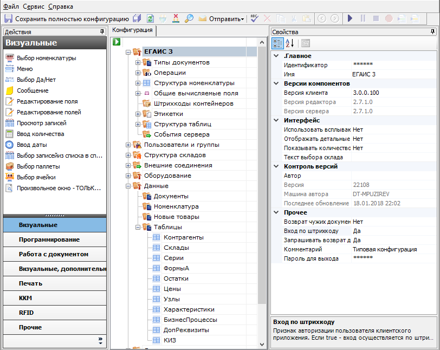This screenshot has height=350, width=440.
Task: Click Возврат чужих документов value Нет
Action: click(394, 222)
